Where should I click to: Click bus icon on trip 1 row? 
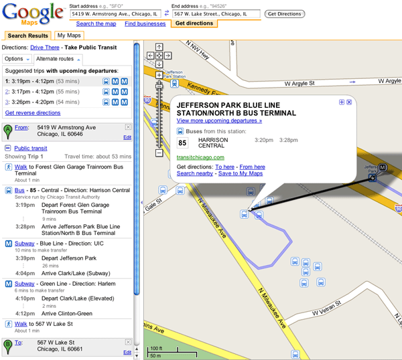pos(106,82)
